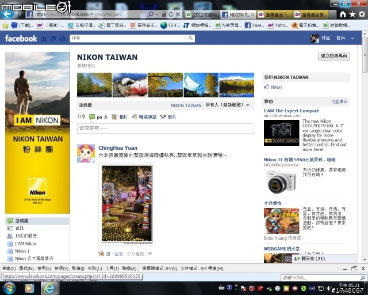
Task: Click the user profile picture in Facebook header
Action: (315, 38)
